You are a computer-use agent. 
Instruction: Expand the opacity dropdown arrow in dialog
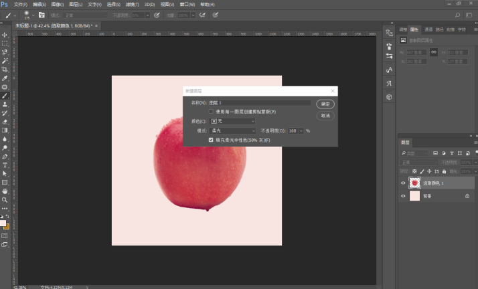point(301,130)
